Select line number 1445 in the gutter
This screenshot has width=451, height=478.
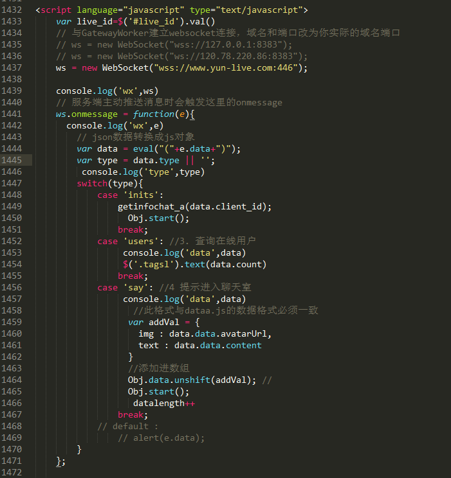12,160
